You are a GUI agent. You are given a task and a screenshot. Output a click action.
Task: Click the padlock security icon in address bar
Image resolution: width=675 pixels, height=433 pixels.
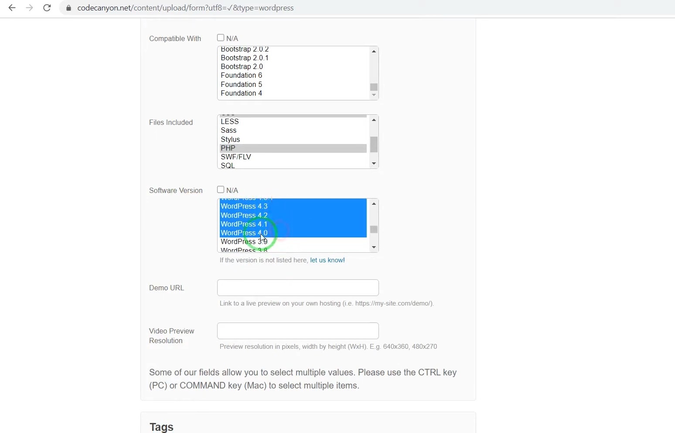68,8
